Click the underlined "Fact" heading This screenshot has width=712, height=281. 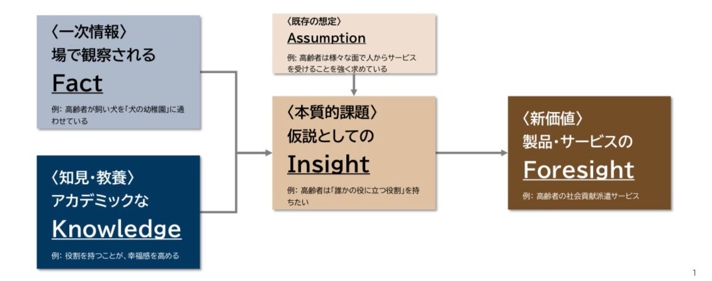[77, 82]
